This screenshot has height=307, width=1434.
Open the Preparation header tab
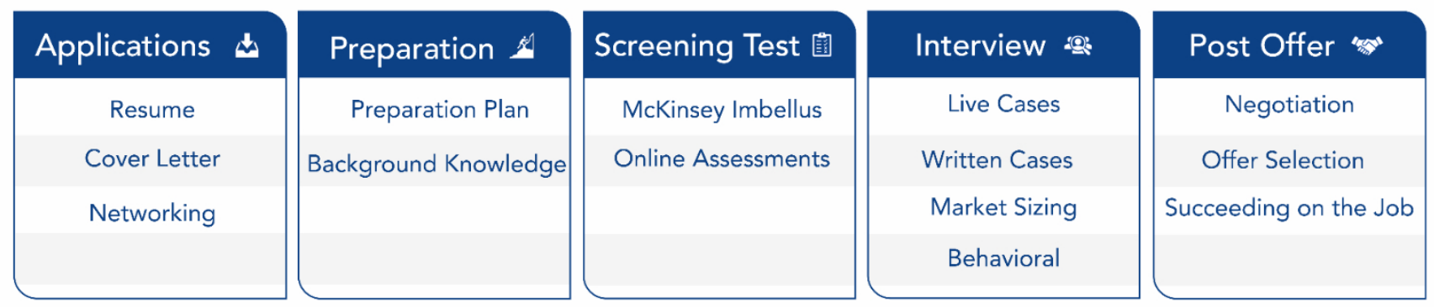click(x=435, y=45)
